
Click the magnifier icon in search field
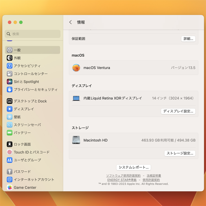8,34
